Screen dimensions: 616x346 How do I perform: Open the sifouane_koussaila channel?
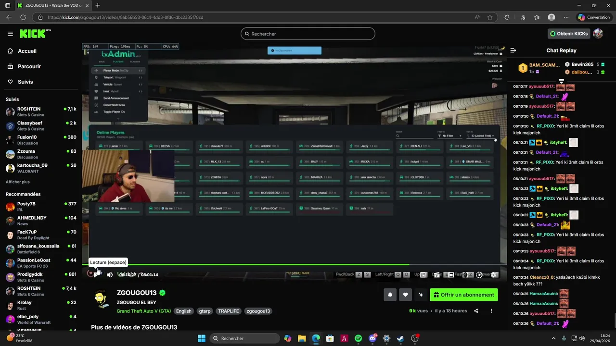coord(41,249)
